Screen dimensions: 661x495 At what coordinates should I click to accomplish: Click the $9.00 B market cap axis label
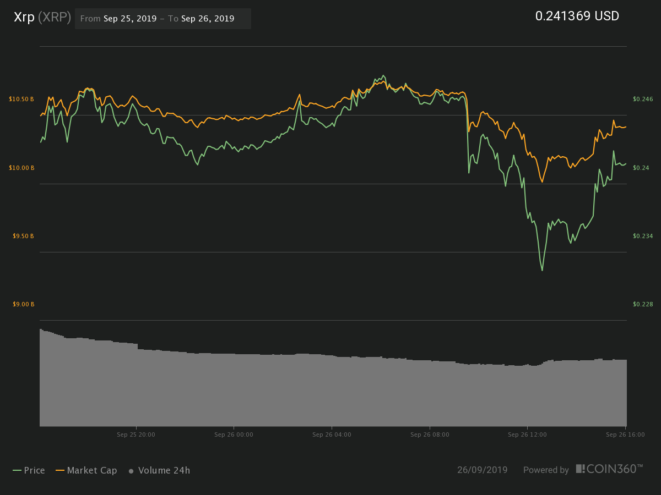click(23, 304)
